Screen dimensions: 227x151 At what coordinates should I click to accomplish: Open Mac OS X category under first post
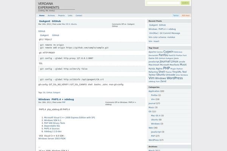(66, 24)
